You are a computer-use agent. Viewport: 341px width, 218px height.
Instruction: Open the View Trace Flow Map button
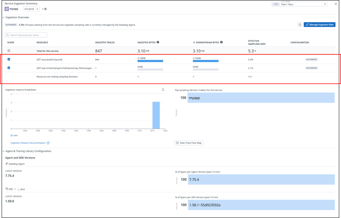(188, 143)
